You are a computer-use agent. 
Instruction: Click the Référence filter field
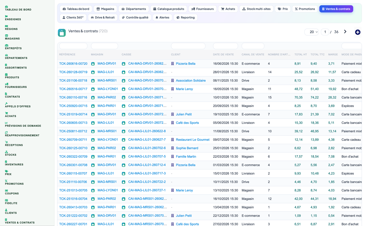pyautogui.click(x=73, y=46)
